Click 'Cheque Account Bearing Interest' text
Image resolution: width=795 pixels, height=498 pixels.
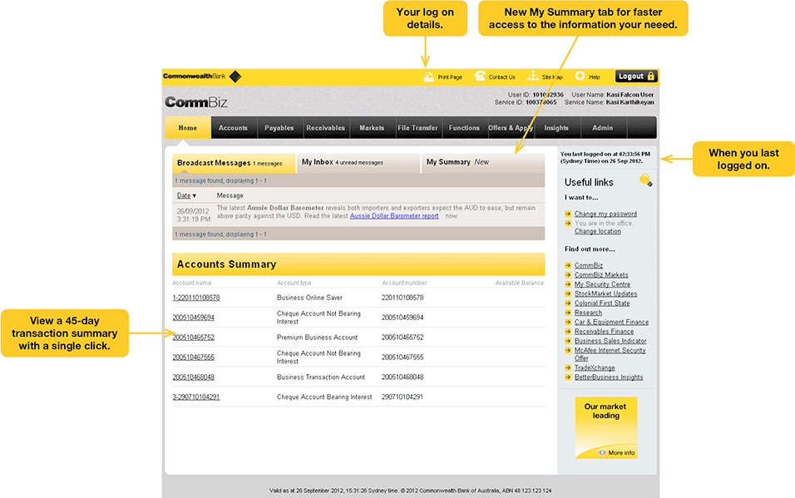coord(324,397)
